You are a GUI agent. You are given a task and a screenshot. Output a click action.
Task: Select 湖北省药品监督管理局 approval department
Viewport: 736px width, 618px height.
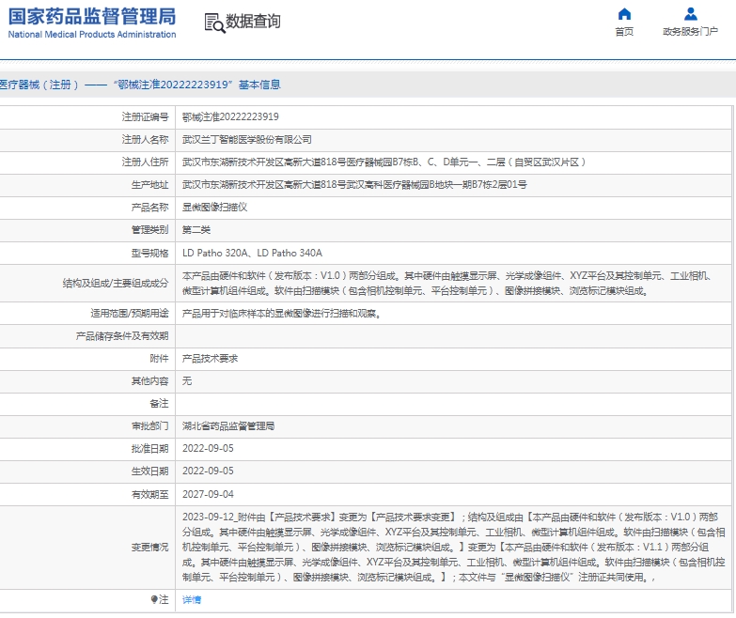coord(228,426)
